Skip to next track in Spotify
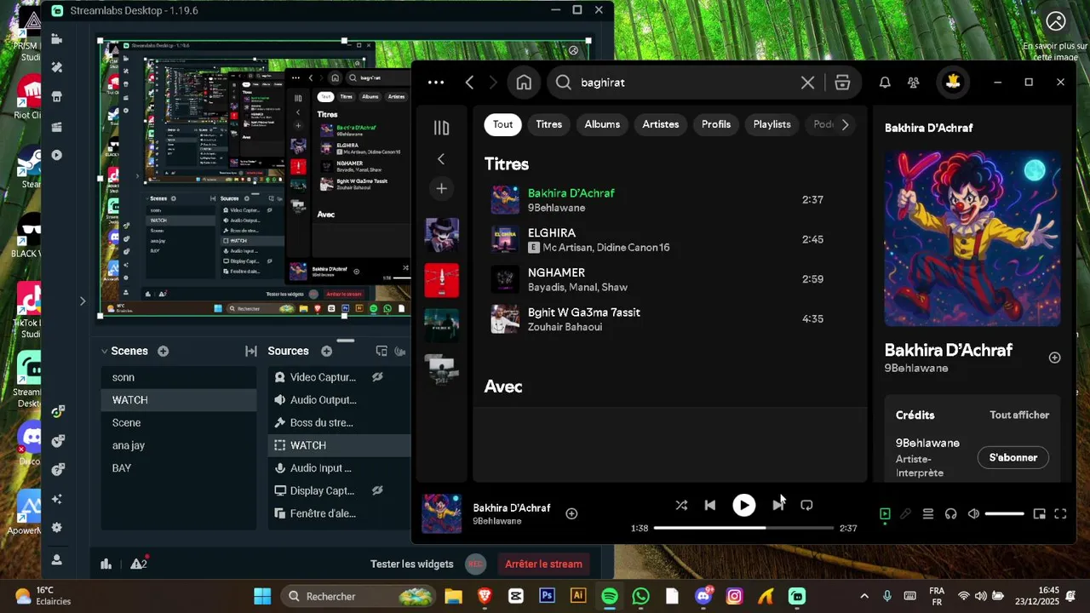The width and height of the screenshot is (1090, 613). 778,505
